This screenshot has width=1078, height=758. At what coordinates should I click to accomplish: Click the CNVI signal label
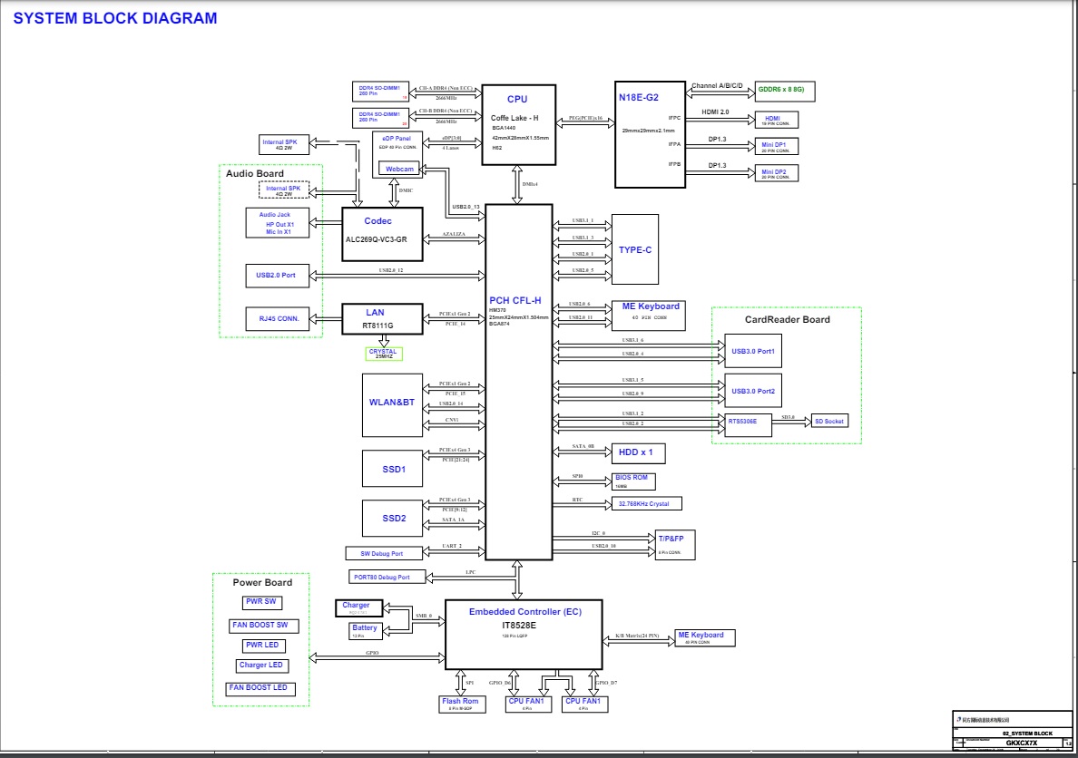(452, 420)
